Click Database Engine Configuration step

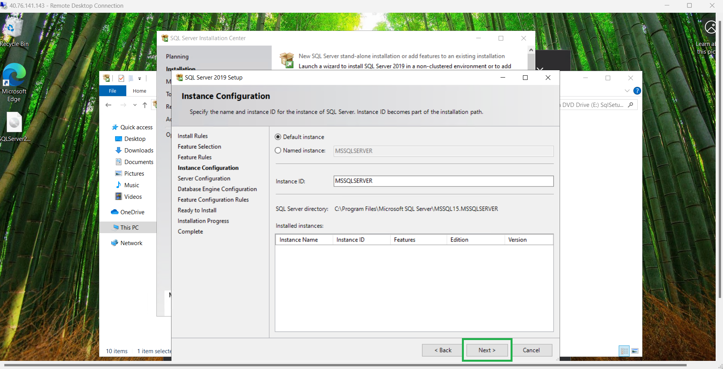[217, 189]
